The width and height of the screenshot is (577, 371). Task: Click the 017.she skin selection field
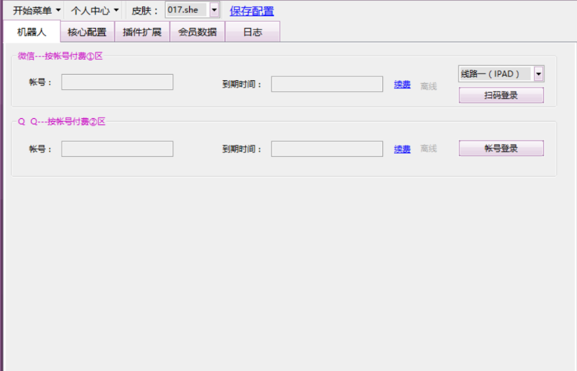(x=186, y=10)
